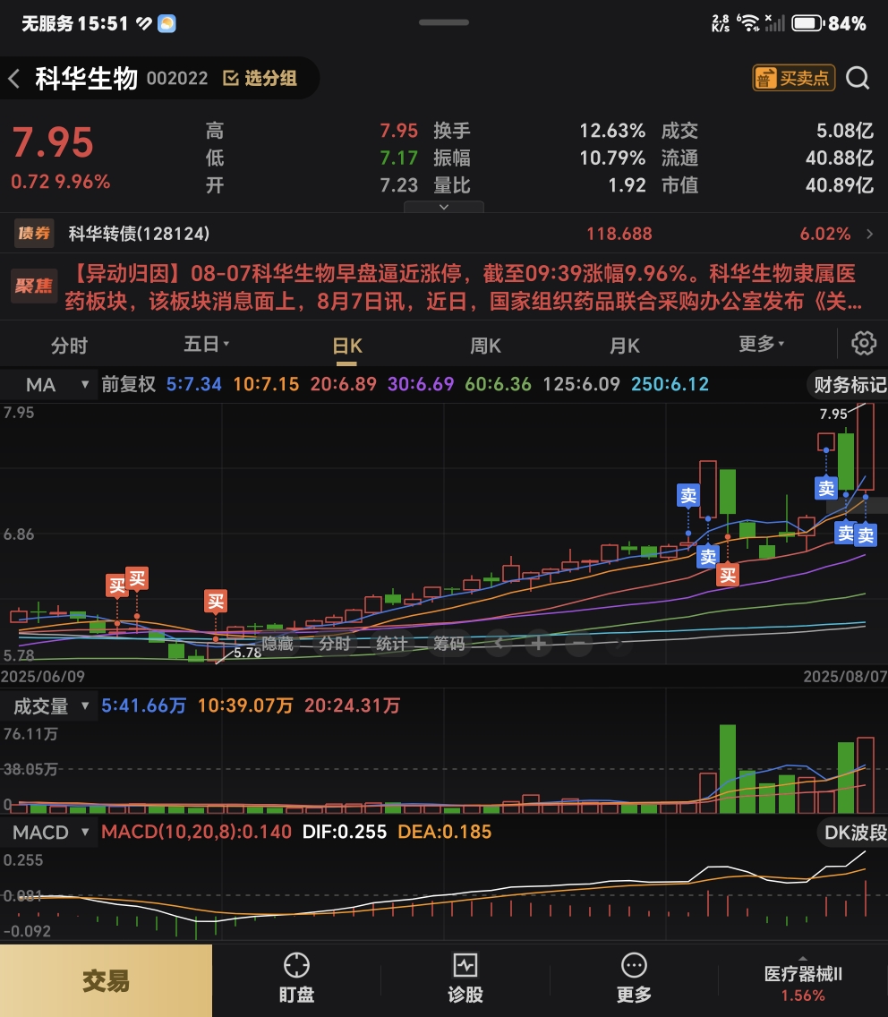Viewport: 888px width, 1017px height.
Task: Tap the 聚焦 news tag icon
Action: point(34,286)
